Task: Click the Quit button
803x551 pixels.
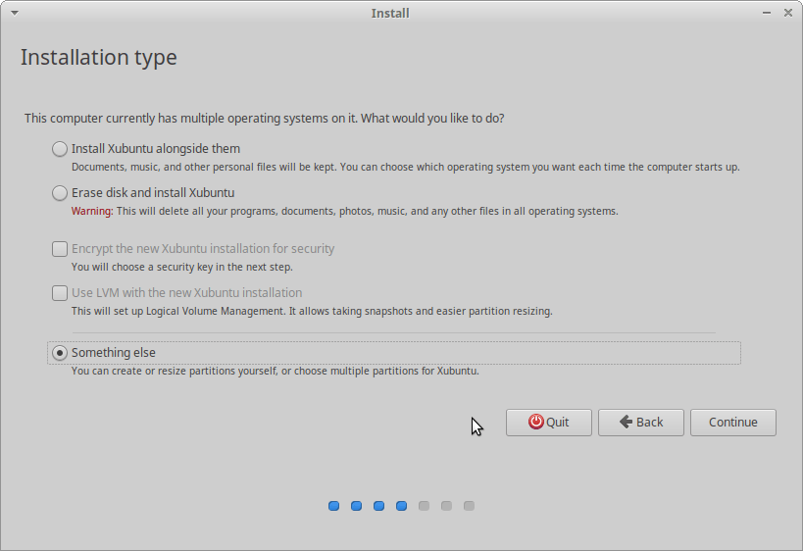Action: (x=548, y=423)
